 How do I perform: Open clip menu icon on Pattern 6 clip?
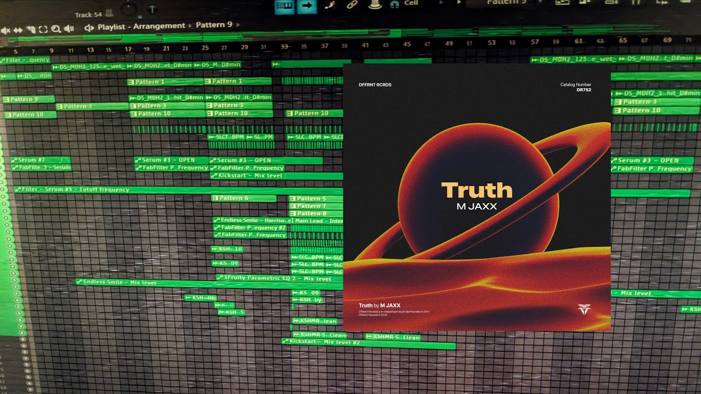click(x=215, y=198)
